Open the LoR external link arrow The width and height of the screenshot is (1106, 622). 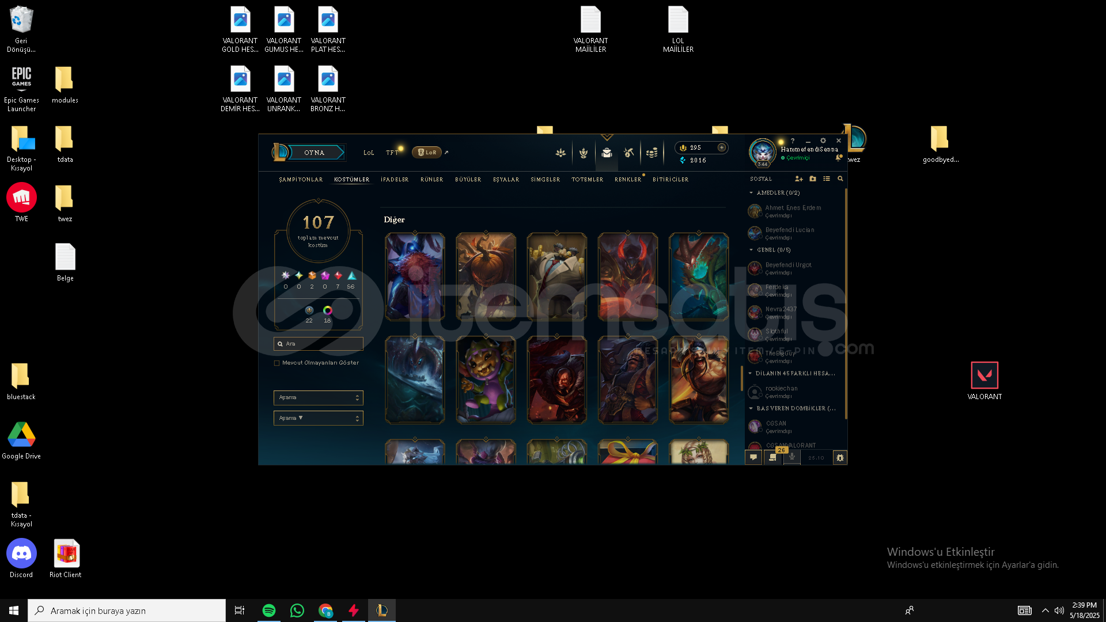446,153
